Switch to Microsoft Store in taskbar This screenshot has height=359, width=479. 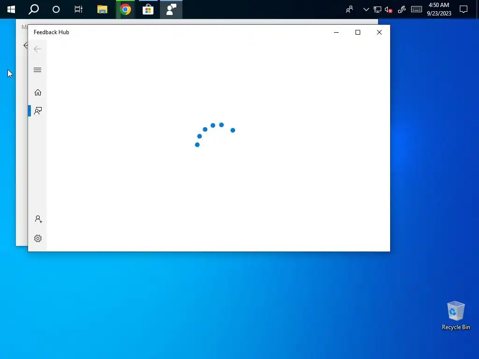click(x=148, y=9)
